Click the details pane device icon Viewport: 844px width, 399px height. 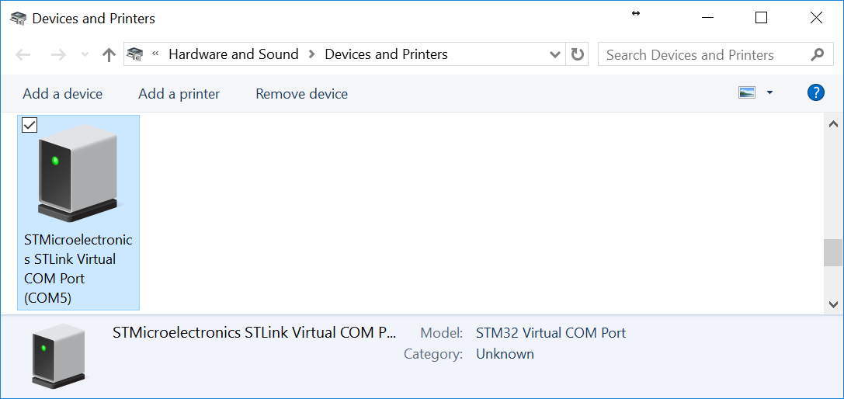[59, 356]
